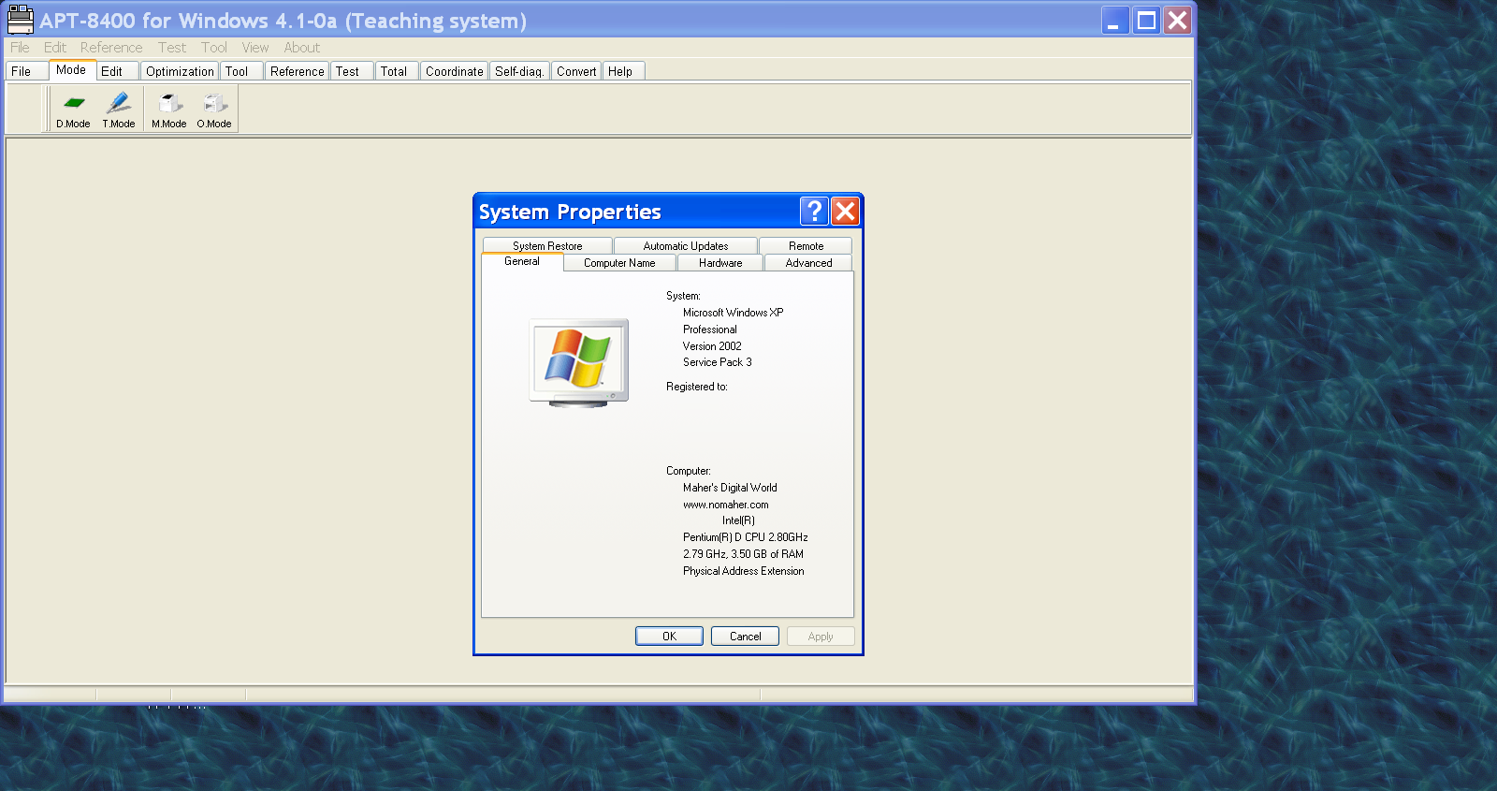Click the 'Physical Address Extension' text
Screen dimensions: 1497x791
point(743,571)
